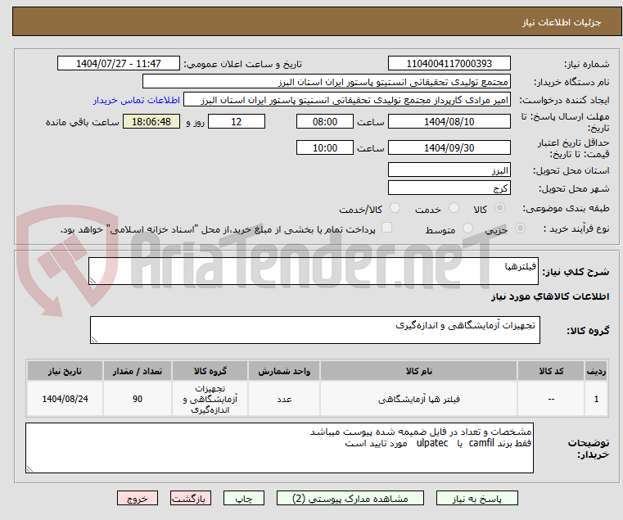Click resize handle of buyer notes box
Viewport: 623px width, 520px height.
[x=29, y=468]
